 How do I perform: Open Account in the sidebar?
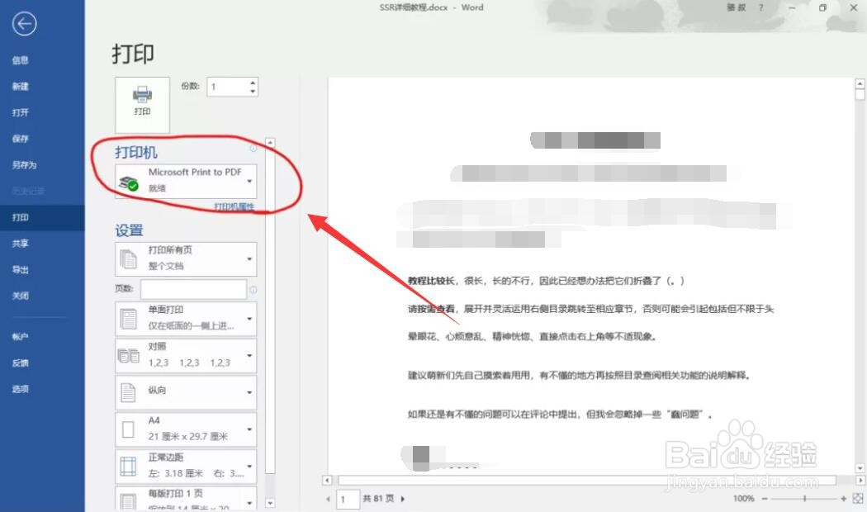[x=21, y=337]
